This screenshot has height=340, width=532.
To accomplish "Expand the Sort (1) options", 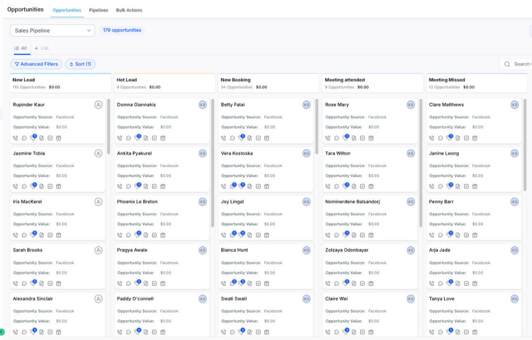I will pos(80,64).
